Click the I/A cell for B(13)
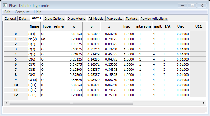Image resolution: width=210 pixels, height=116 pixels. point(167,95)
